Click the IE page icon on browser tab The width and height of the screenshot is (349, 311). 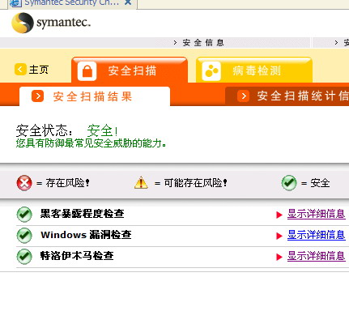(15, 2)
